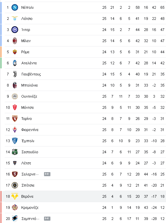Screen dimensions: 166x223
Task: Click the Έμπολι team name
Action: click(x=28, y=141)
